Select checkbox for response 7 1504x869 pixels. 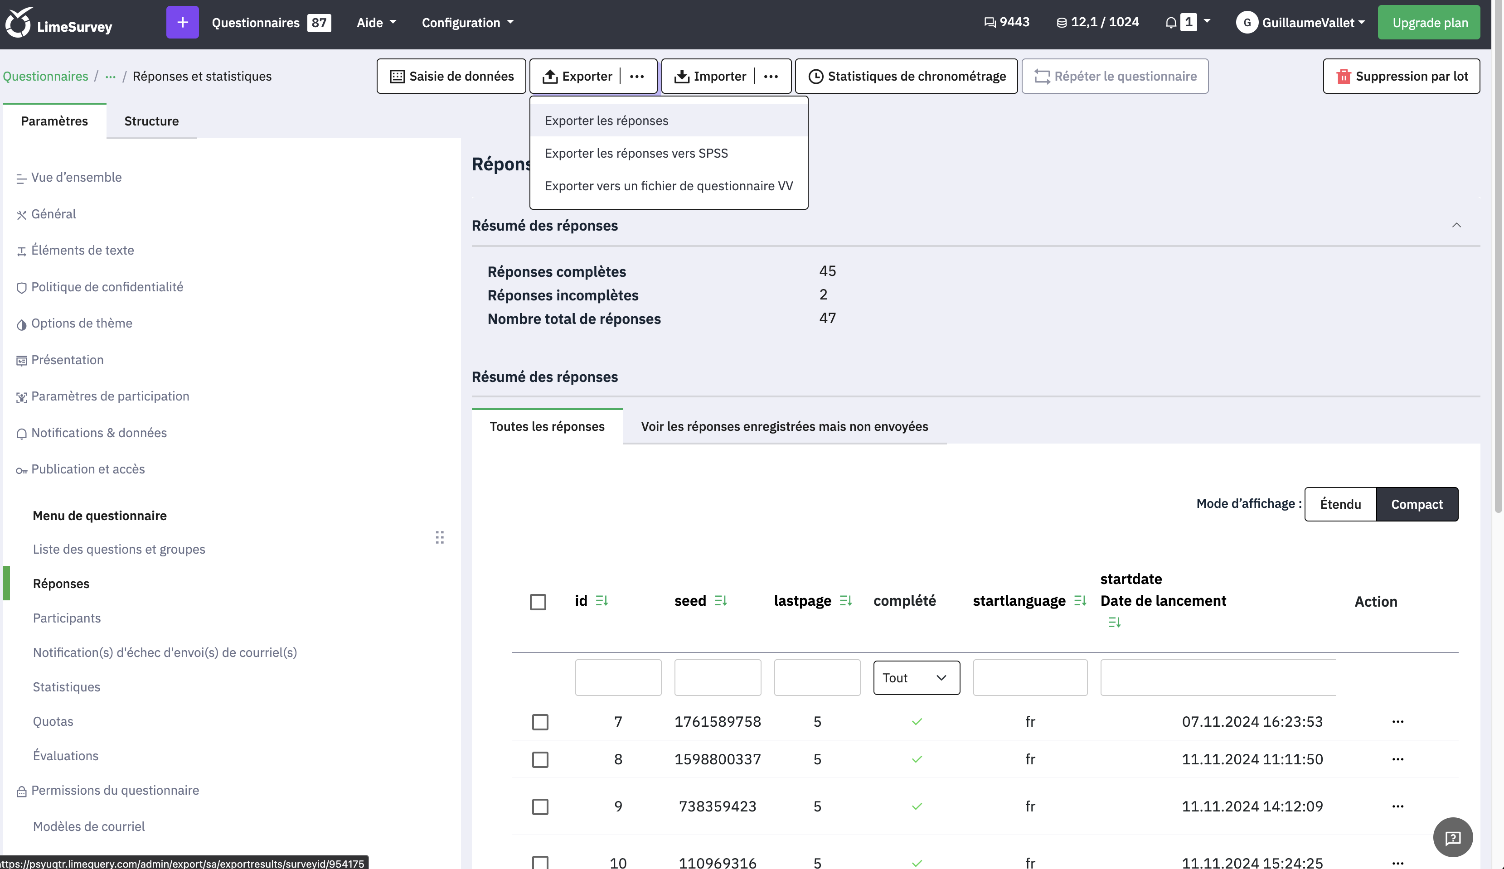pos(540,722)
